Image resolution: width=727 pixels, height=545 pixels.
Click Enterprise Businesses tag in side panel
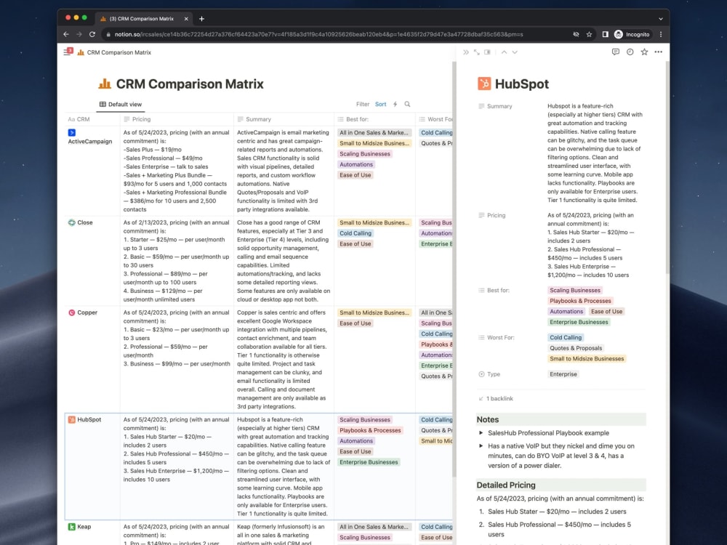(579, 322)
